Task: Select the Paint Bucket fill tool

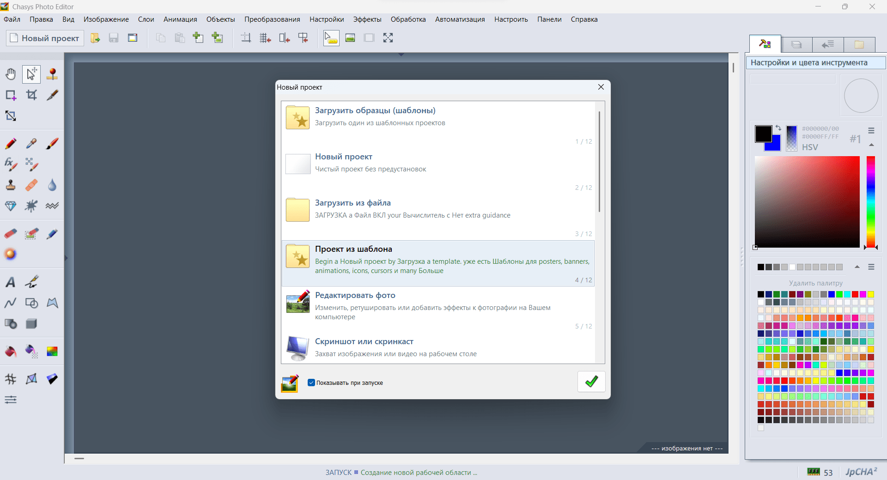Action: point(11,352)
